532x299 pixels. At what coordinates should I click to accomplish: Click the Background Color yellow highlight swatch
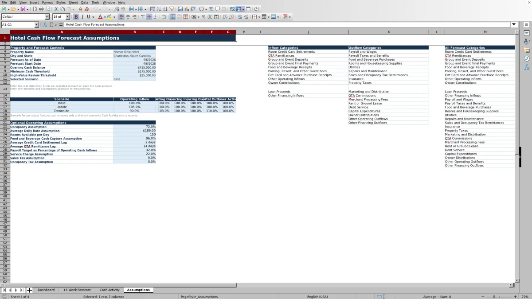point(109,17)
